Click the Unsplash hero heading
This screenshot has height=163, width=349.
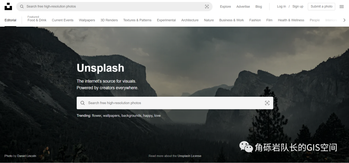100,68
